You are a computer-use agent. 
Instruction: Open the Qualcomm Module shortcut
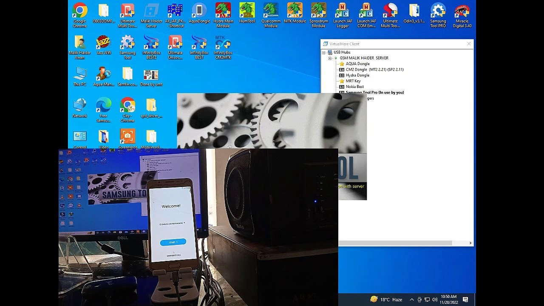coord(271,15)
